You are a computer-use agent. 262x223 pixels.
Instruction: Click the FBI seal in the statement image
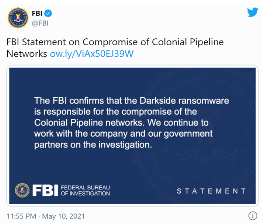click(x=22, y=190)
